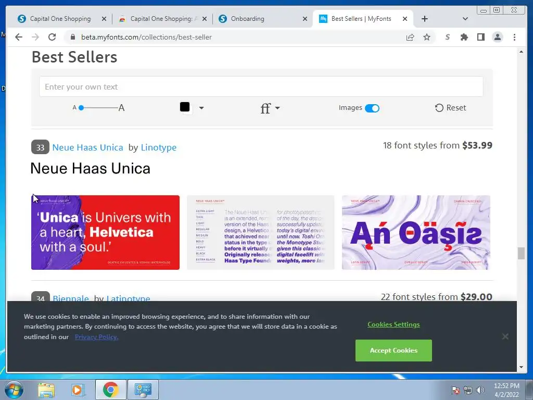Reload the MyFonts page
Screen dimensions: 533x400
point(52,37)
